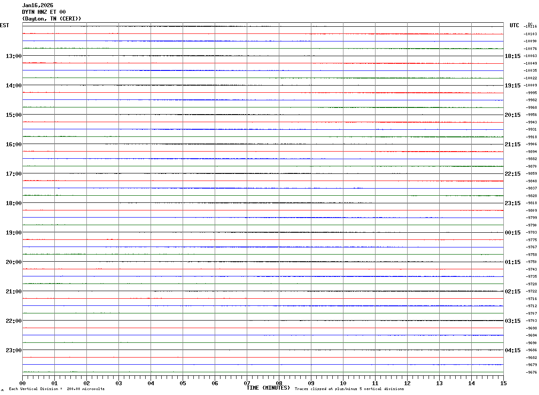Click the vertical division microvolts note
This screenshot has height=395, width=539.
tap(57, 389)
